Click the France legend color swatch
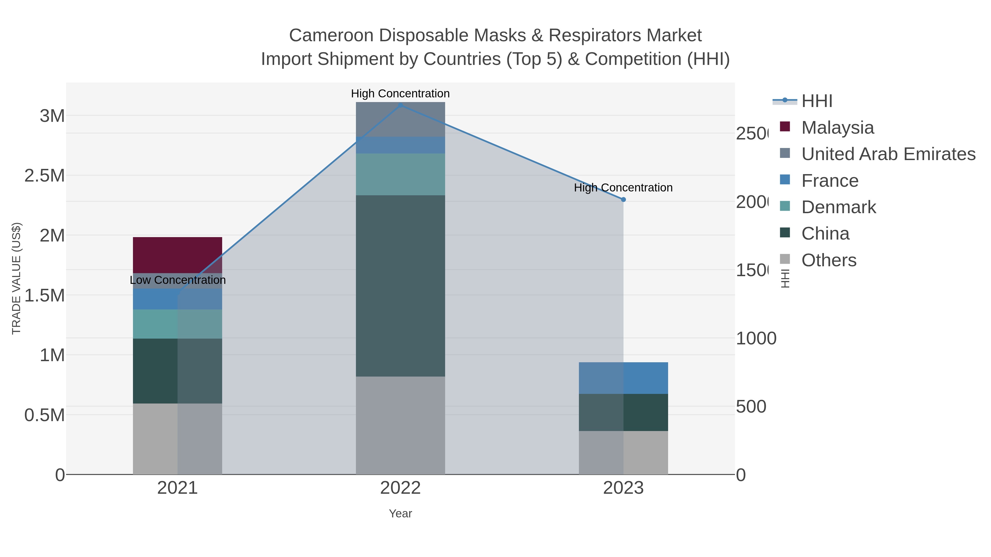Viewport: 991px width, 557px height. coord(785,180)
